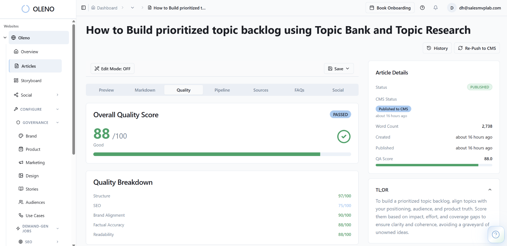
Task: Collapse the TL;DR section
Action: pyautogui.click(x=490, y=190)
